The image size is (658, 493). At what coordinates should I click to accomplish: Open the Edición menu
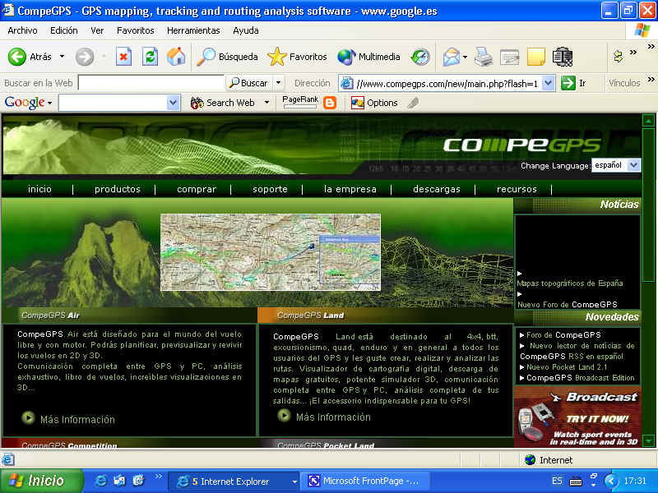pos(64,30)
